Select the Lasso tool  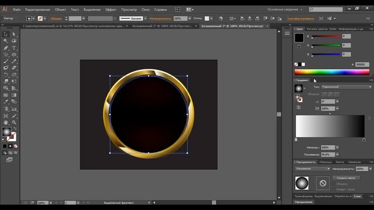pos(14,41)
